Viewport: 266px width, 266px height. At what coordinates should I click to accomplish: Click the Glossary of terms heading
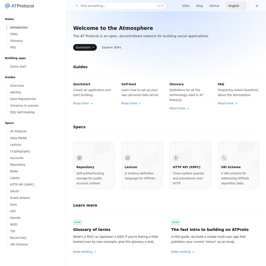tap(92, 230)
